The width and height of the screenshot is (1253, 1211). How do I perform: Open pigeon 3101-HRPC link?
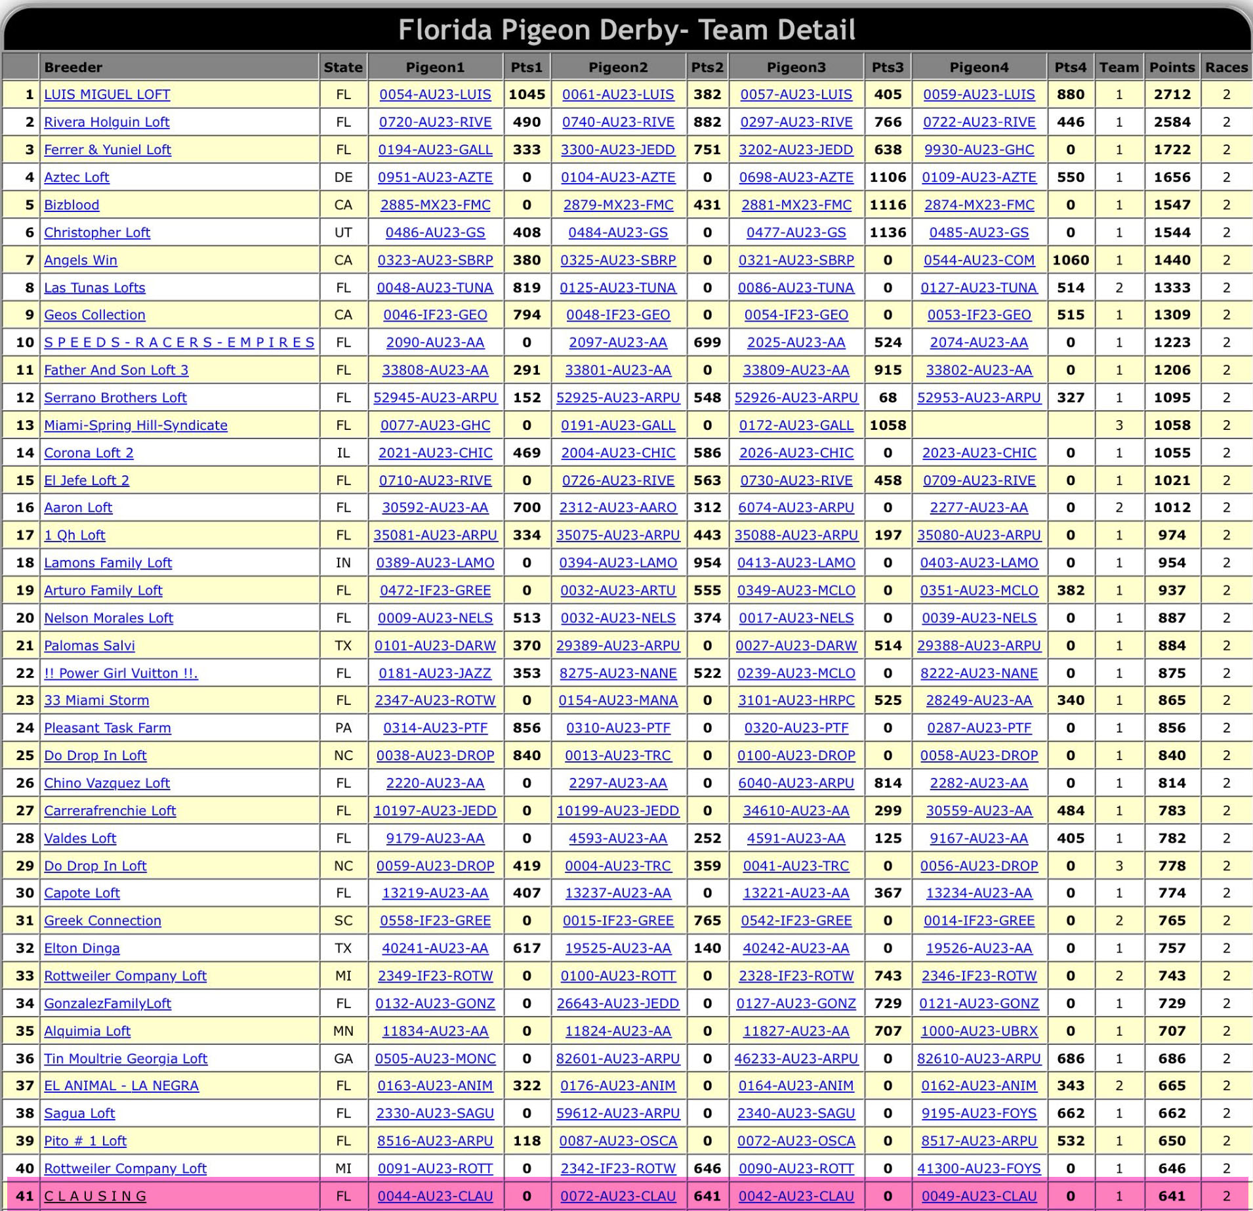tap(796, 700)
